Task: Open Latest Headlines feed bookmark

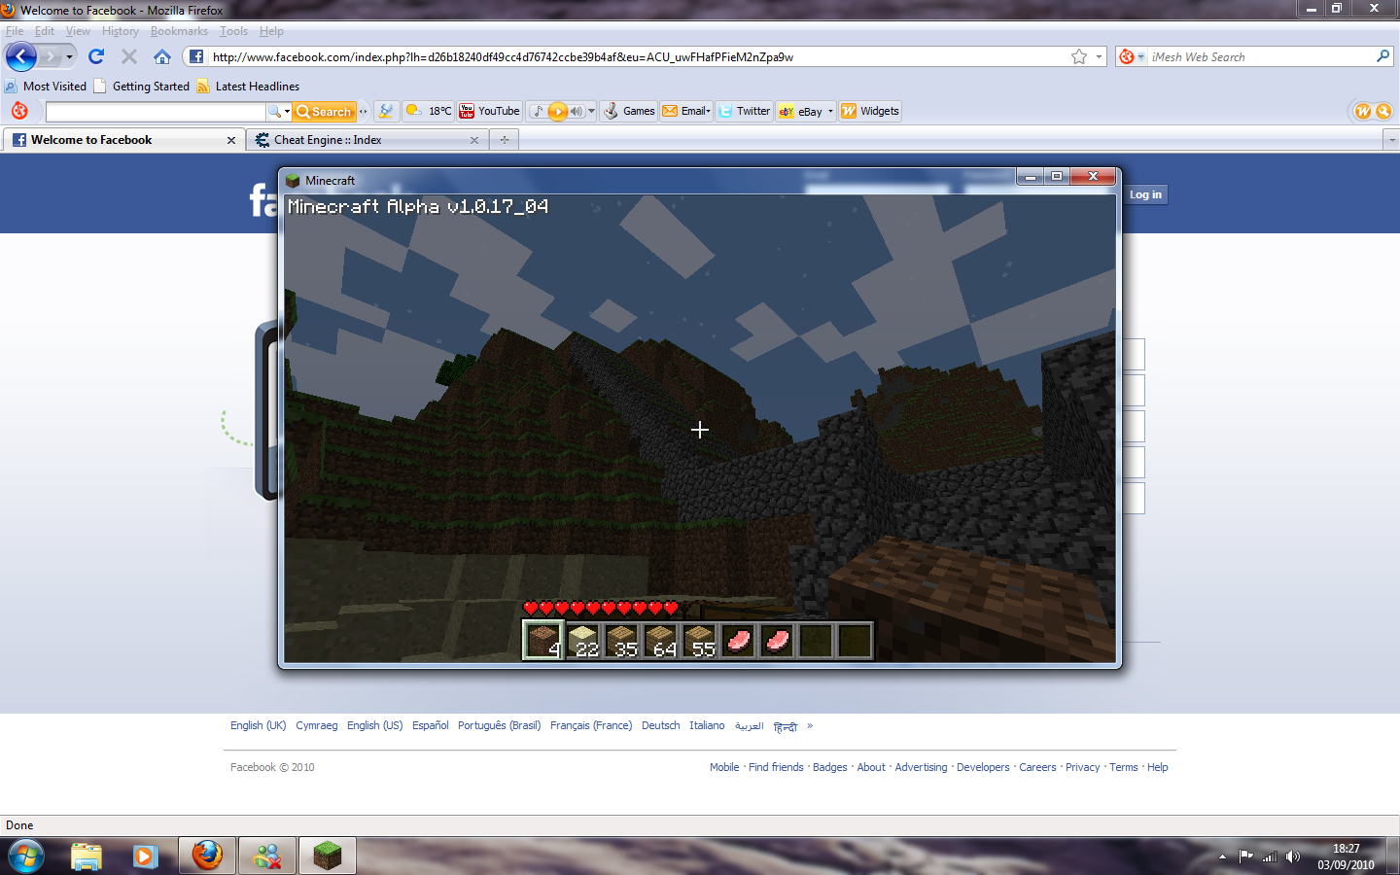Action: pyautogui.click(x=248, y=87)
